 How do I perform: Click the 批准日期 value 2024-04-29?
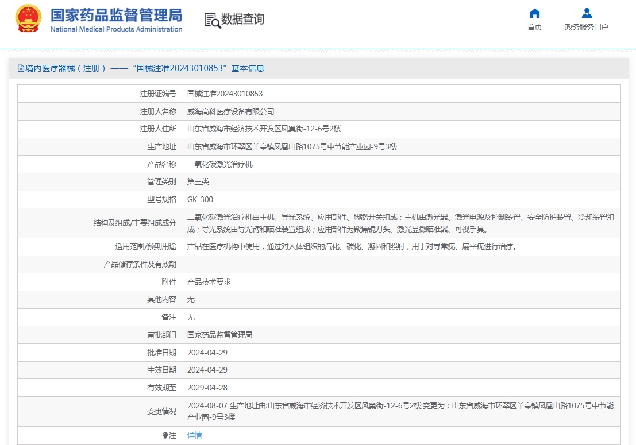point(207,353)
